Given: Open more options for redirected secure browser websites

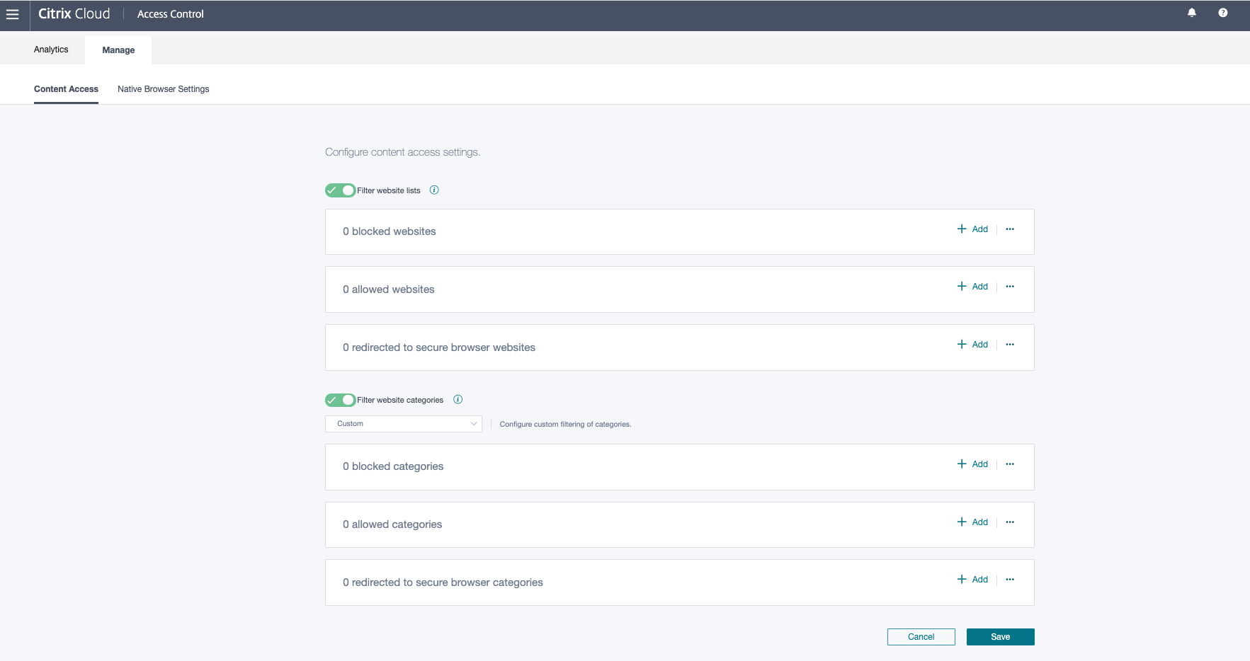Looking at the screenshot, I should click(1010, 345).
